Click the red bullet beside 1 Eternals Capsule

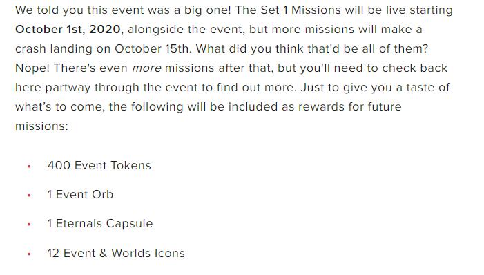coord(29,225)
